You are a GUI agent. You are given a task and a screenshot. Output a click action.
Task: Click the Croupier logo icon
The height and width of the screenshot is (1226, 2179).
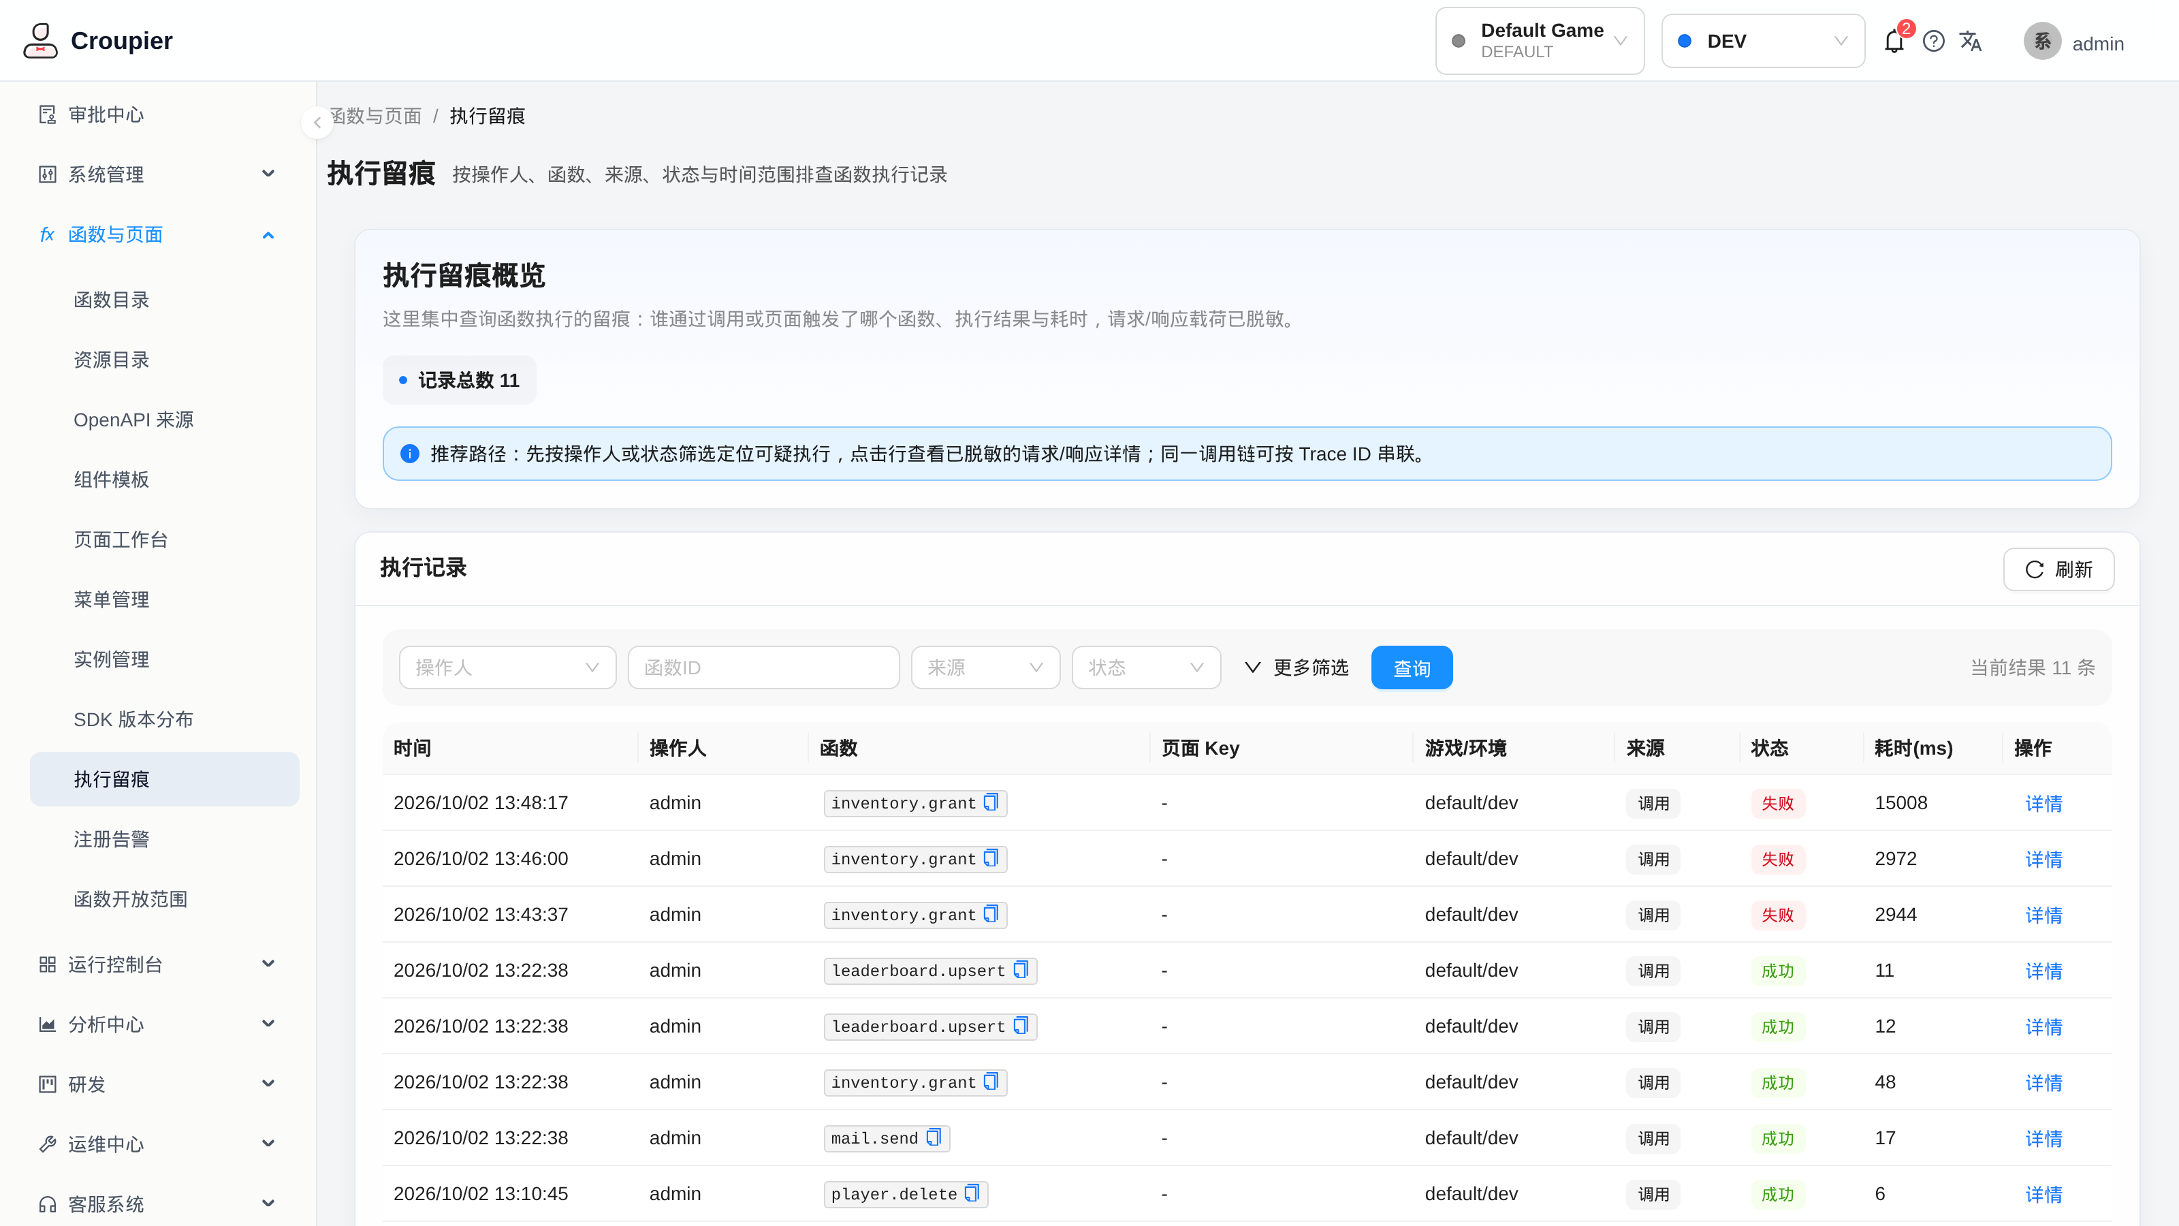39,41
